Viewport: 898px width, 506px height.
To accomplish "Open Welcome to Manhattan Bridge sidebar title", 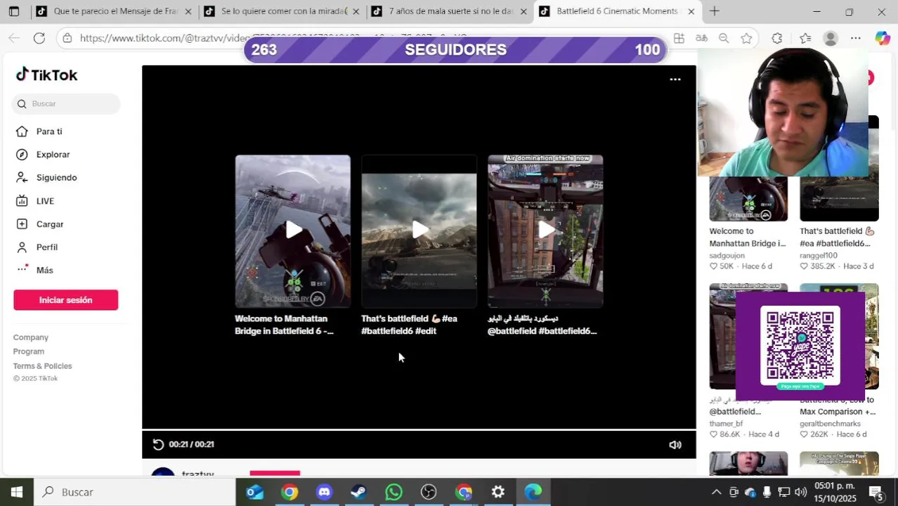I will [747, 238].
